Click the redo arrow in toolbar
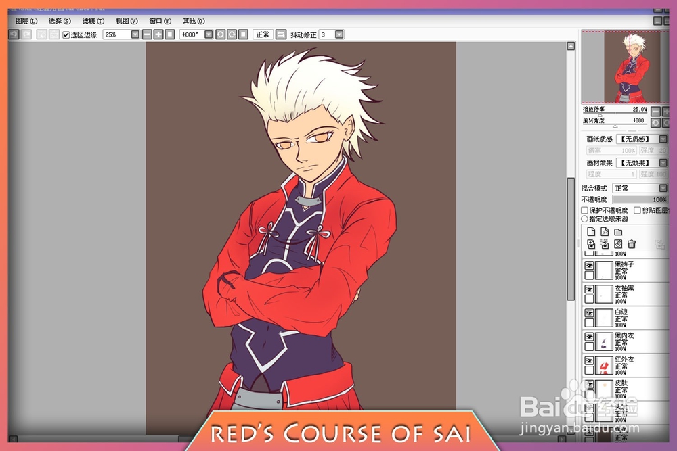This screenshot has height=451, width=677. point(26,34)
